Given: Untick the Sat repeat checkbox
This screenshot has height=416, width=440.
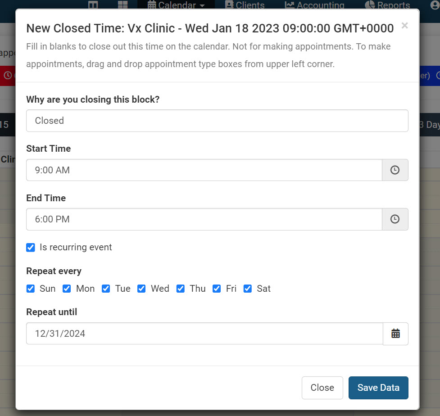Looking at the screenshot, I should click(x=247, y=289).
